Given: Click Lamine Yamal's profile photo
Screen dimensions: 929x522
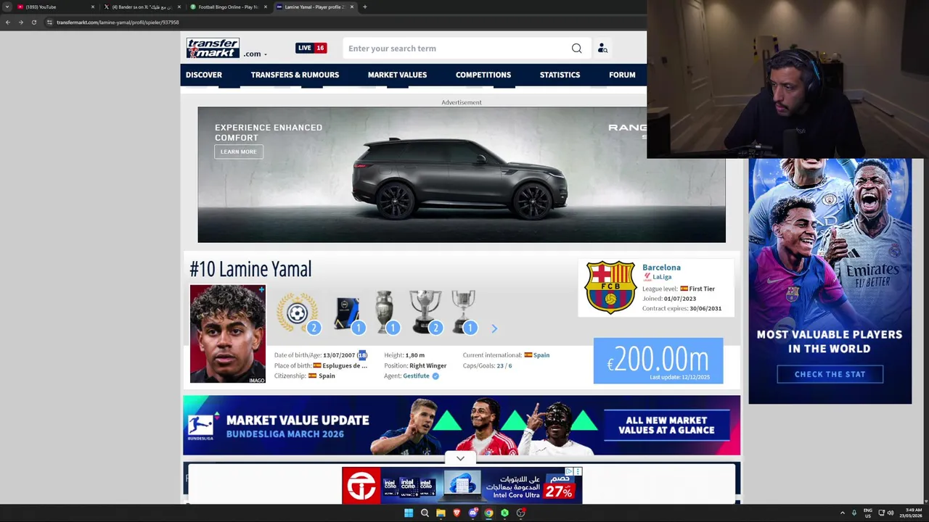Looking at the screenshot, I should [228, 333].
